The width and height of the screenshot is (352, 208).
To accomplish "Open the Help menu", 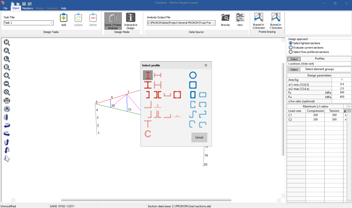I will click(x=64, y=8).
